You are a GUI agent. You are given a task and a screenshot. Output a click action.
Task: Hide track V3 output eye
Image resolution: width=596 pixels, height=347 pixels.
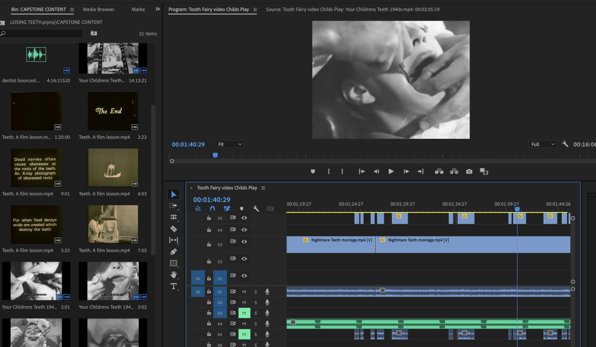tap(244, 242)
